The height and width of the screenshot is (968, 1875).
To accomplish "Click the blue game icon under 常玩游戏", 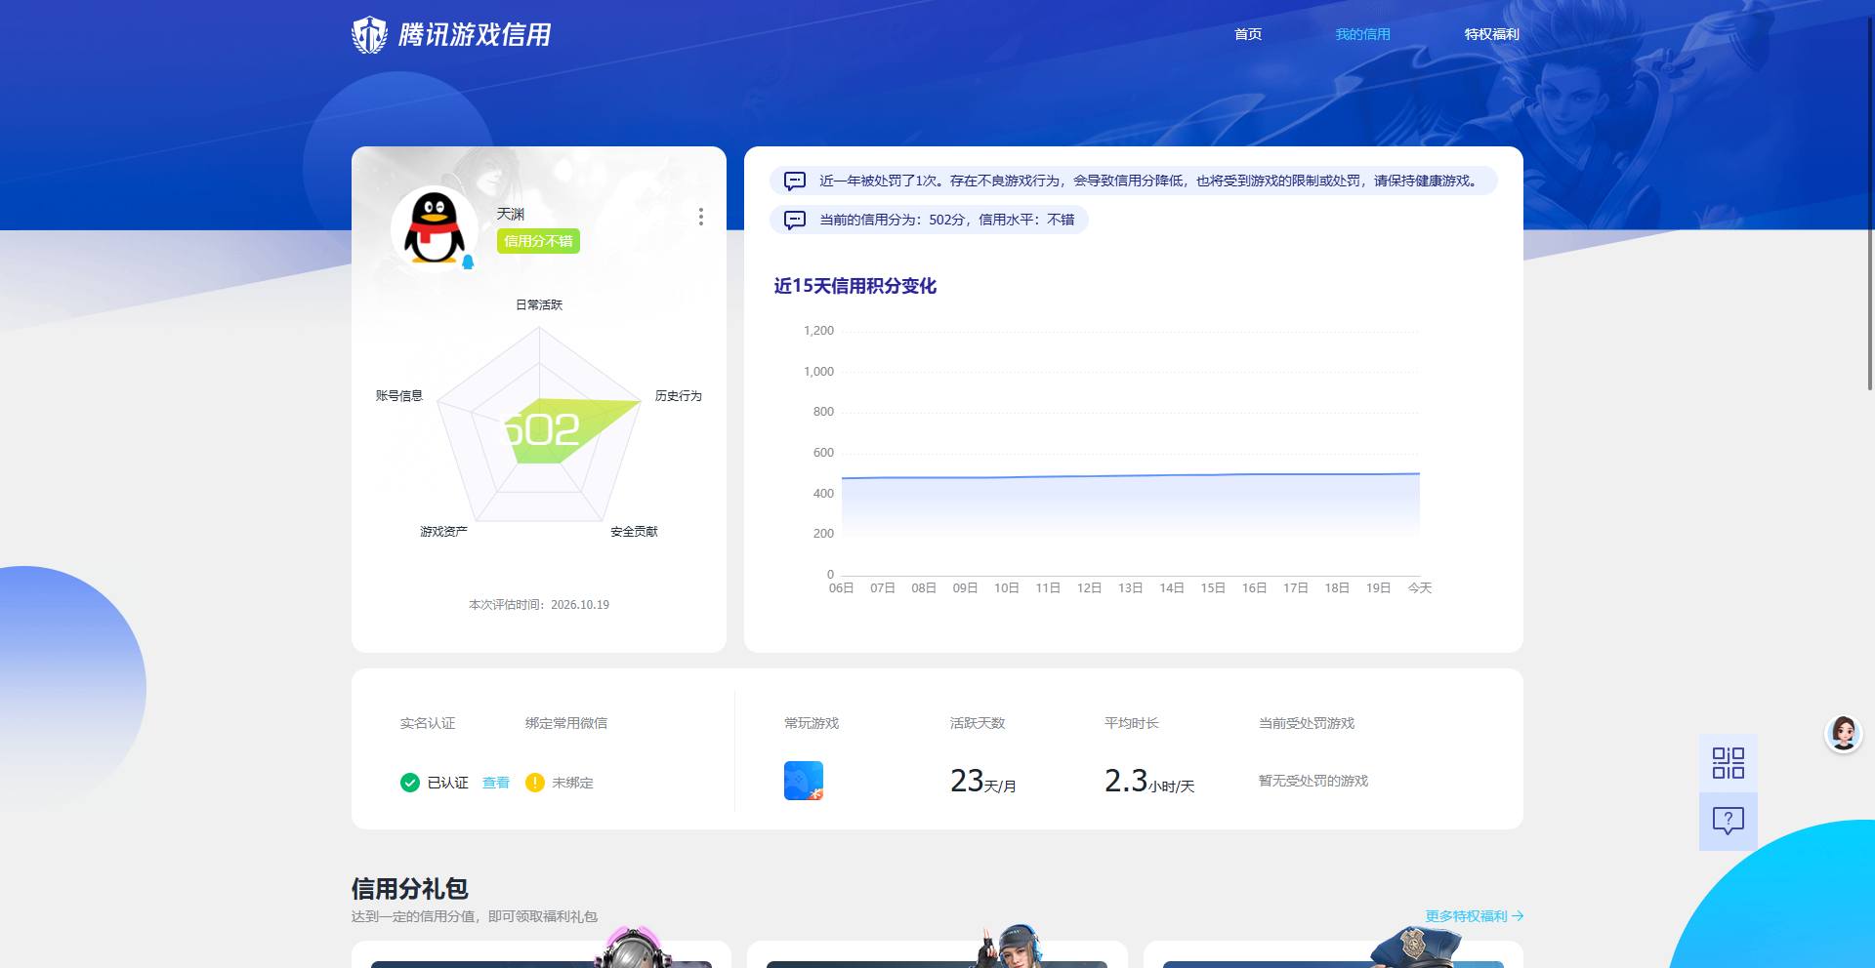I will pos(804,781).
